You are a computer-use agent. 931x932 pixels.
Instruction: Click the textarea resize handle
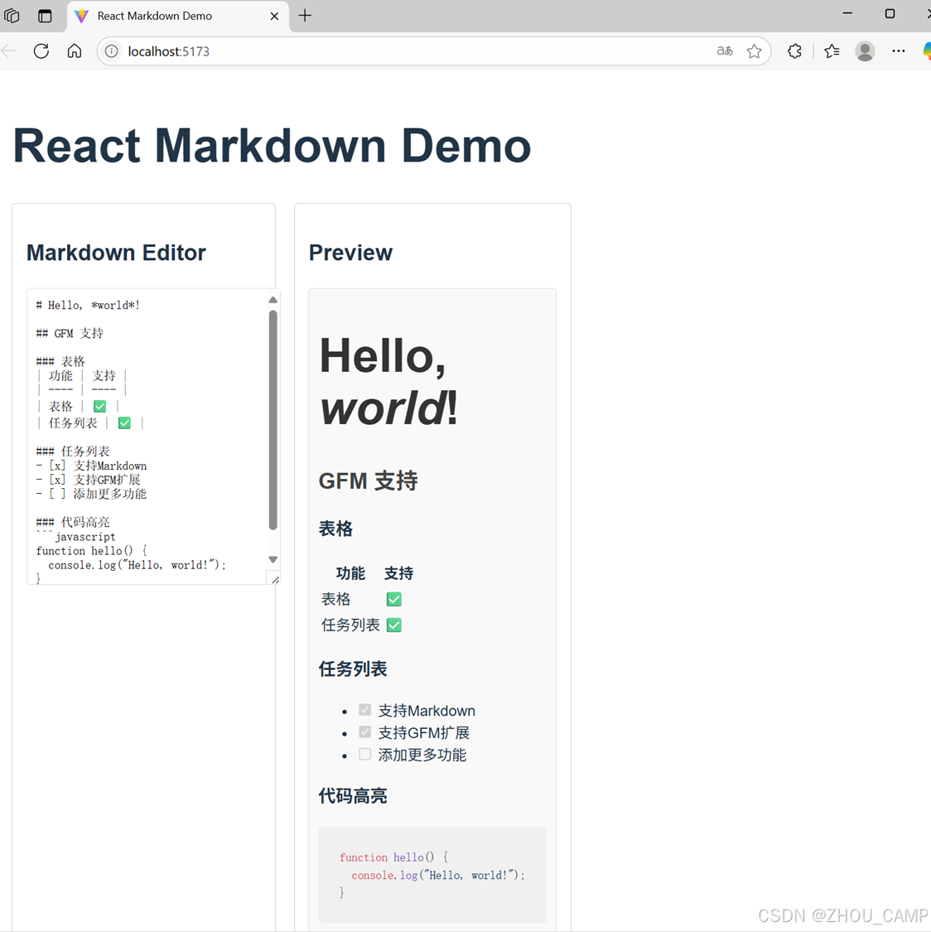tap(275, 580)
